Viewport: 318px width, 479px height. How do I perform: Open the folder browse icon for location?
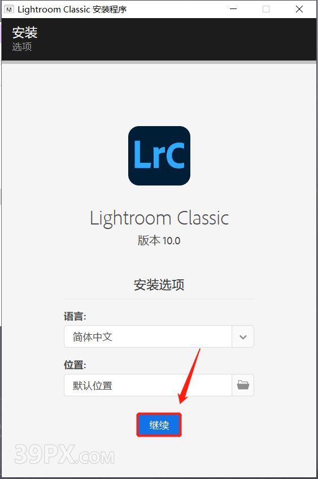243,385
